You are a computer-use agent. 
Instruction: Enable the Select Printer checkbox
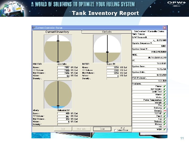(115, 130)
